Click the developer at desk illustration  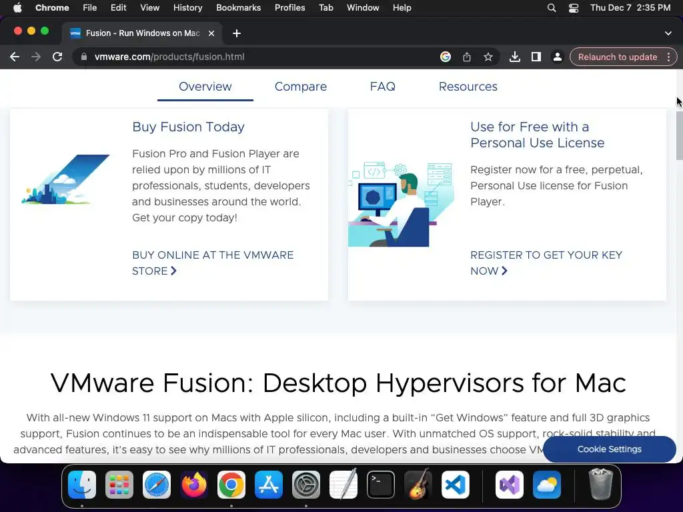pyautogui.click(x=401, y=204)
